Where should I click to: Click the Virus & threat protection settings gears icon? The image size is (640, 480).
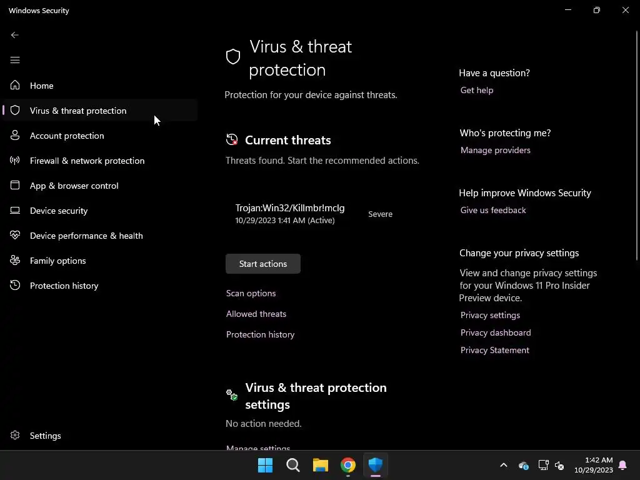point(232,395)
